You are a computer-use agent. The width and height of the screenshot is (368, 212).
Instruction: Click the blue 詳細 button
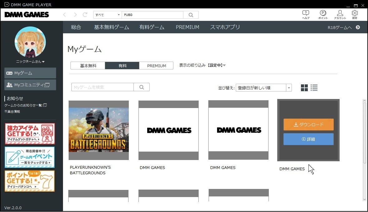(308, 139)
